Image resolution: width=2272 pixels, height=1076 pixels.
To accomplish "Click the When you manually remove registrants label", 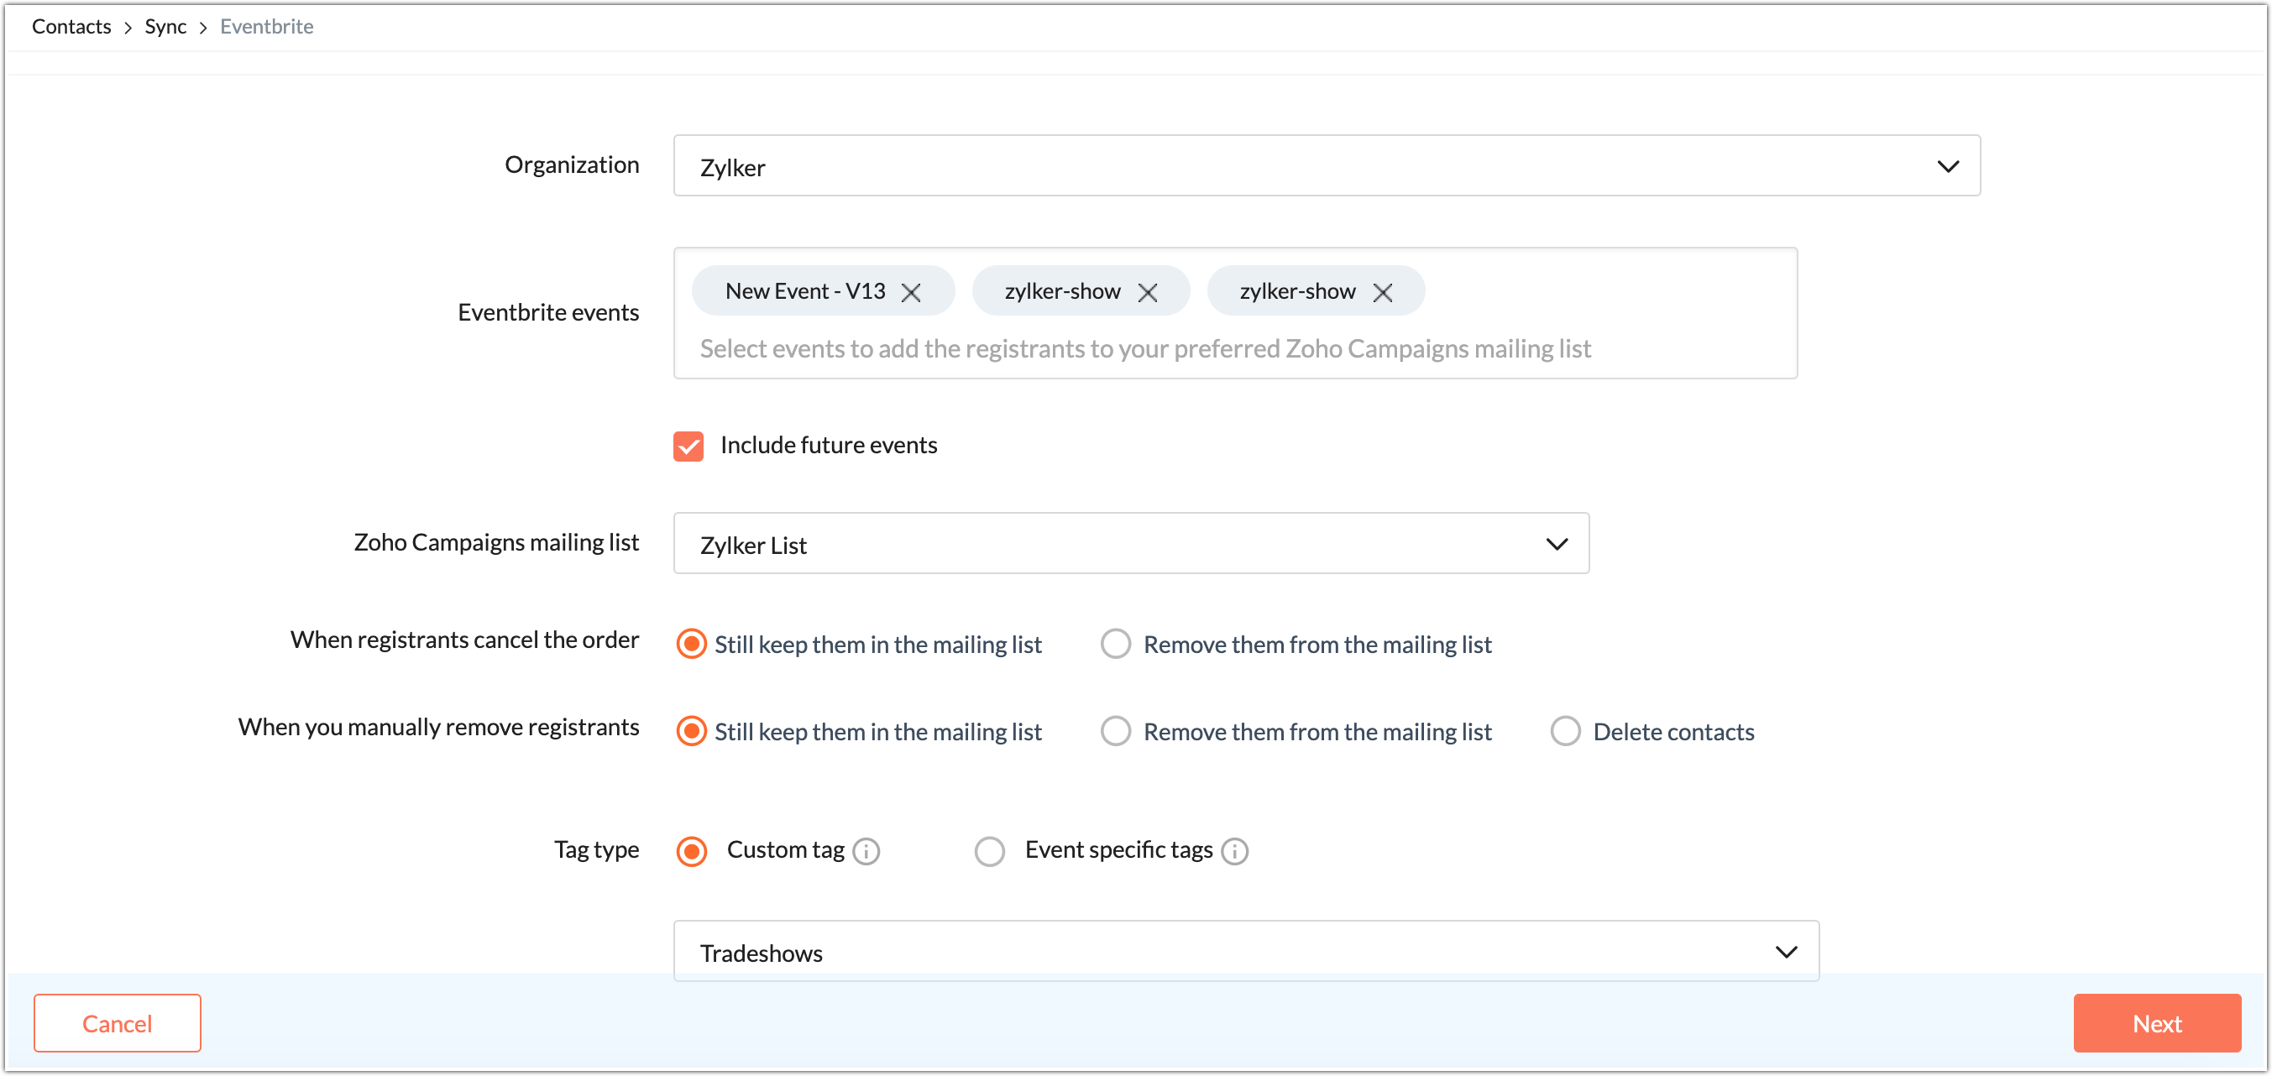I will (438, 727).
